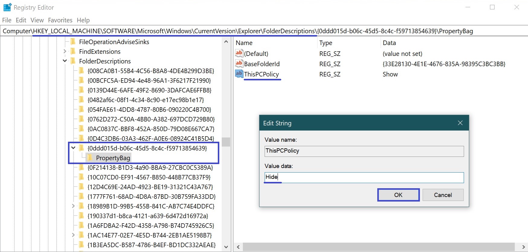Click the Value data input field
The image size is (528, 252).
point(364,177)
